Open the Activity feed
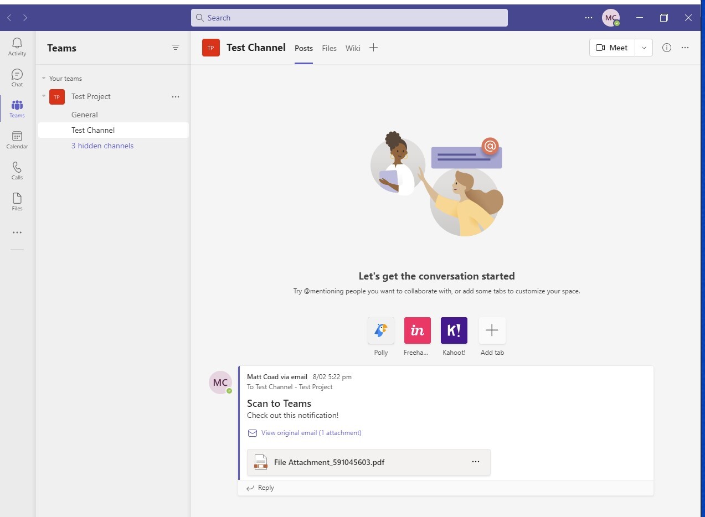 click(x=17, y=47)
